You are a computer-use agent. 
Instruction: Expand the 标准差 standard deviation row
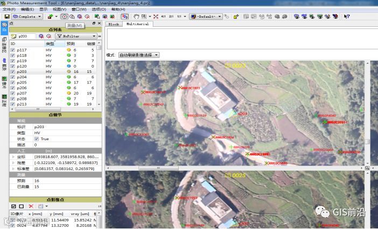(x=13, y=169)
